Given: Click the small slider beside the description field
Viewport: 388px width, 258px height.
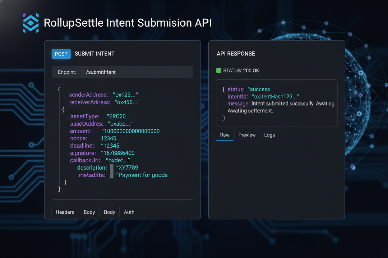Looking at the screenshot, I should click(x=111, y=171).
